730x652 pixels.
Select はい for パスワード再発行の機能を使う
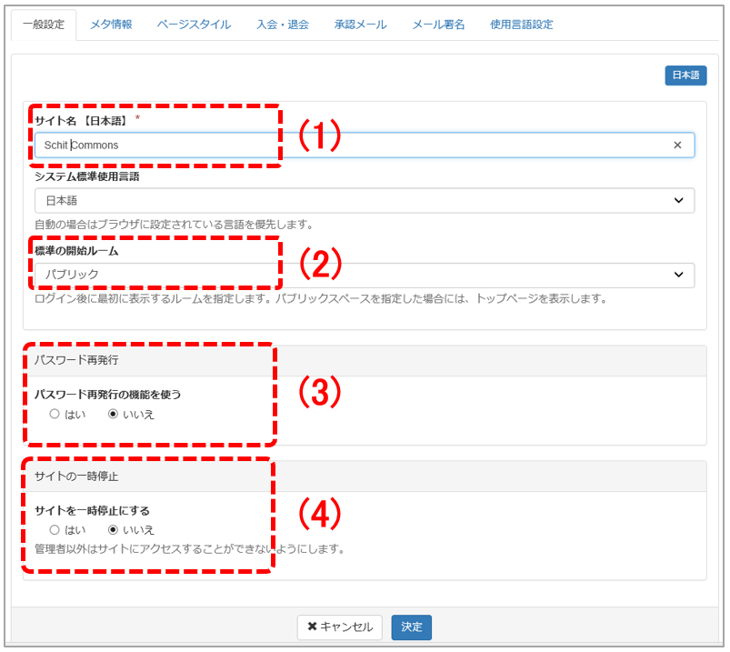point(55,414)
